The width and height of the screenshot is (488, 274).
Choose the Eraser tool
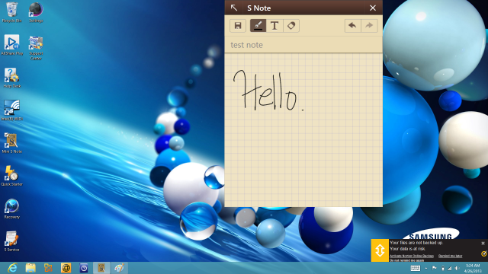pyautogui.click(x=291, y=25)
